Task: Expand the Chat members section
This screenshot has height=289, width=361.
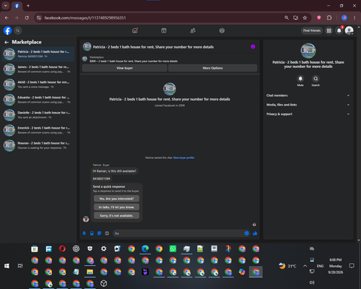Action: [x=308, y=95]
